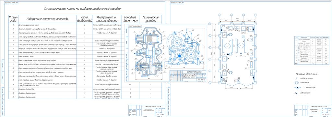Viewport: 332px width, 117px height.
Task: Click the workplace half-filled circle legend symbol
Action: click(297, 93)
